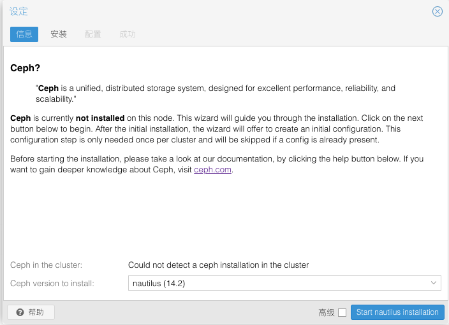Click the "Ceph version to install:" label
The height and width of the screenshot is (325, 449).
52,283
